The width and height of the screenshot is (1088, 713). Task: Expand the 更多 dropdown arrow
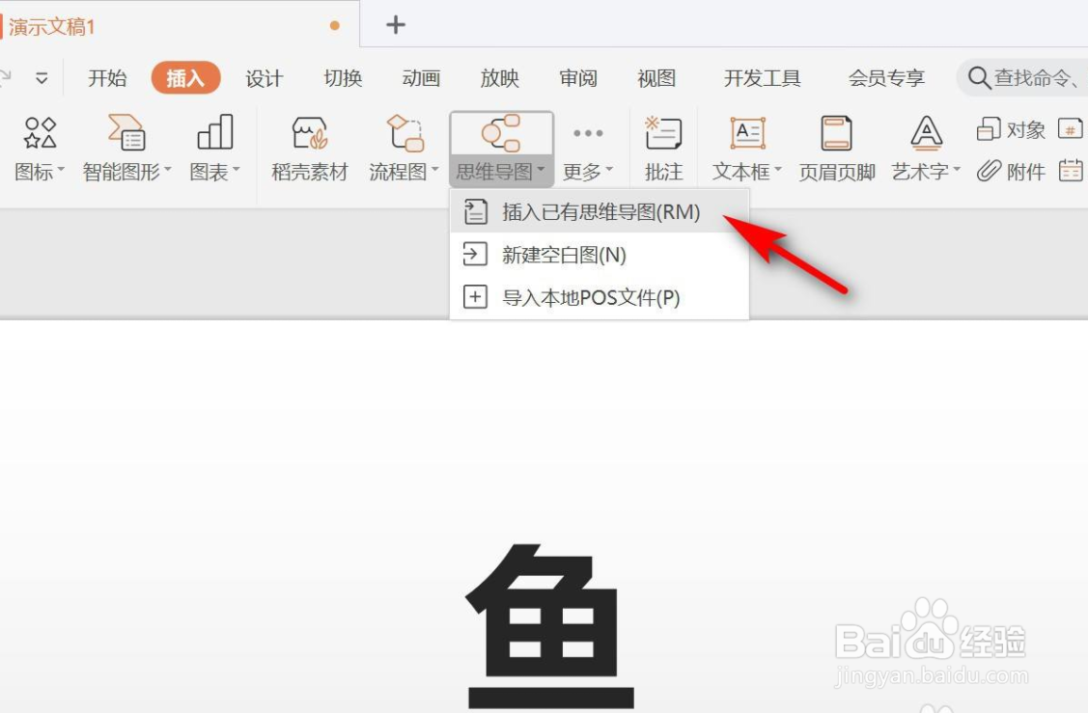pyautogui.click(x=609, y=169)
